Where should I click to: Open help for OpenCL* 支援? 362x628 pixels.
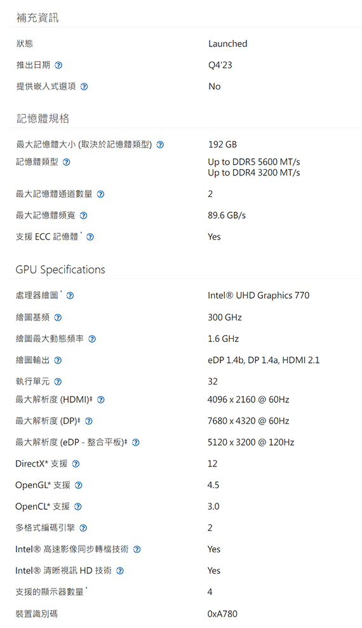point(78,507)
